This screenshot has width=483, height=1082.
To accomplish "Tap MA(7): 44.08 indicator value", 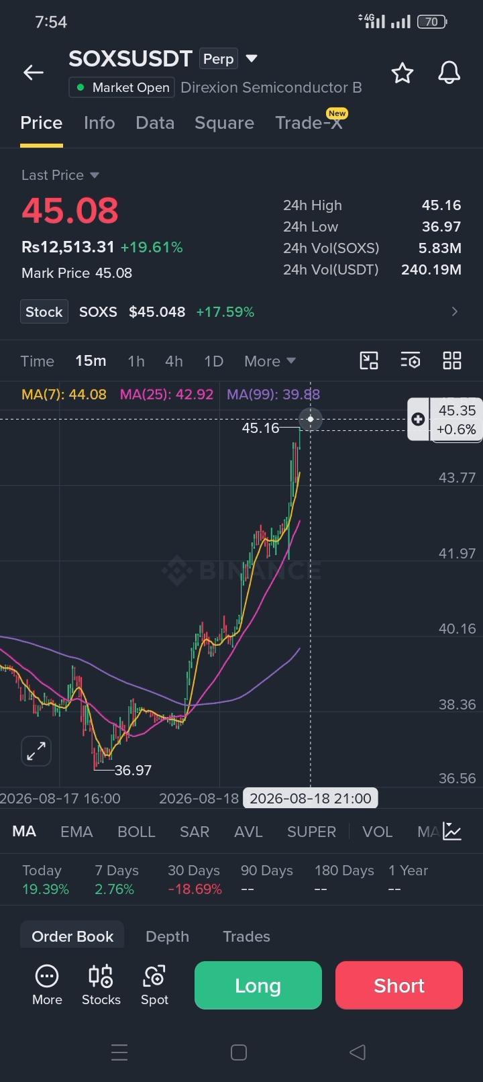I will 64,395.
